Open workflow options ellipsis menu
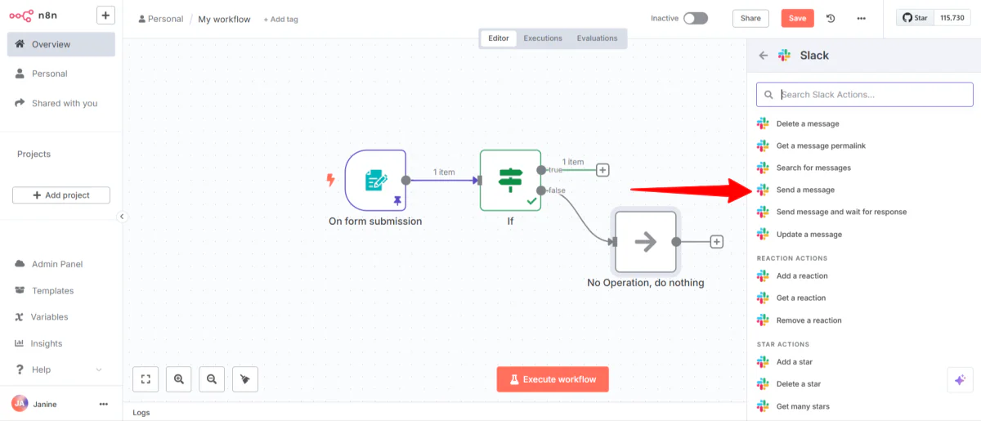This screenshot has height=421, width=981. (861, 18)
